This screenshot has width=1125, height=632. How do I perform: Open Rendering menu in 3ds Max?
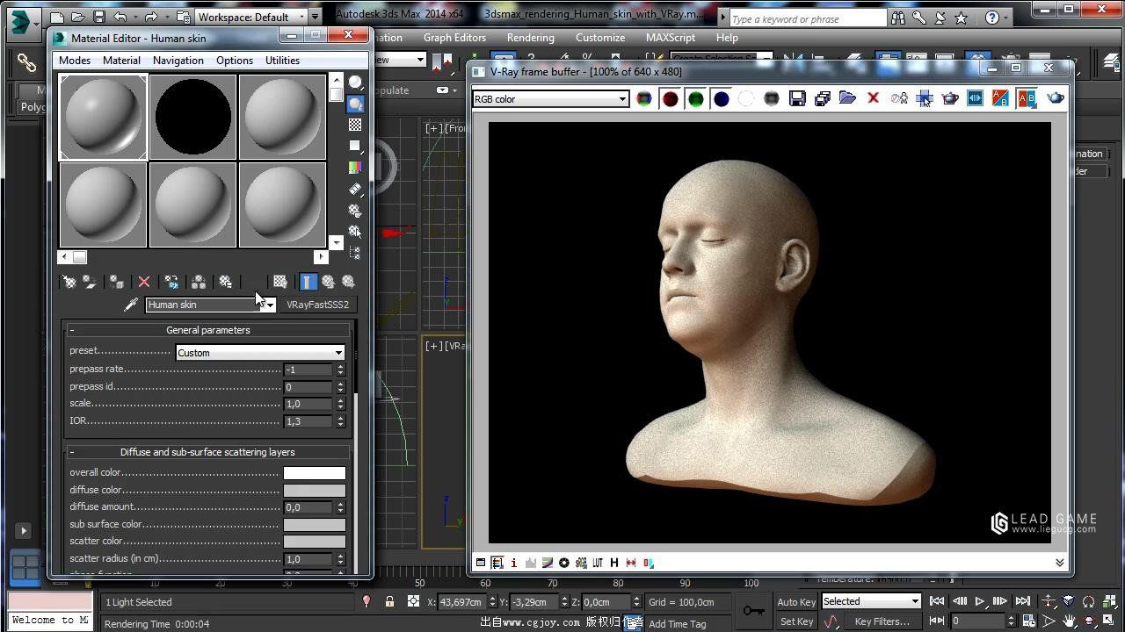coord(531,38)
